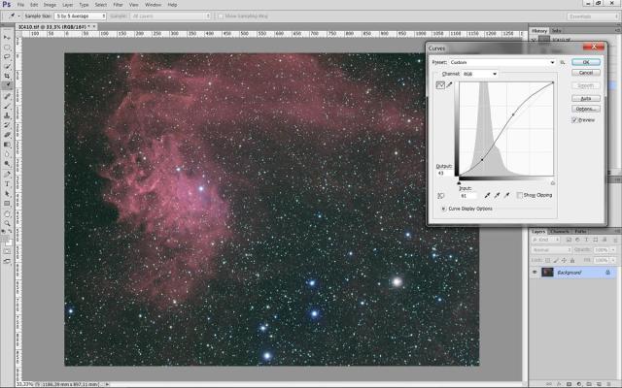Open the Filter menu
622x388 pixels.
coord(118,5)
